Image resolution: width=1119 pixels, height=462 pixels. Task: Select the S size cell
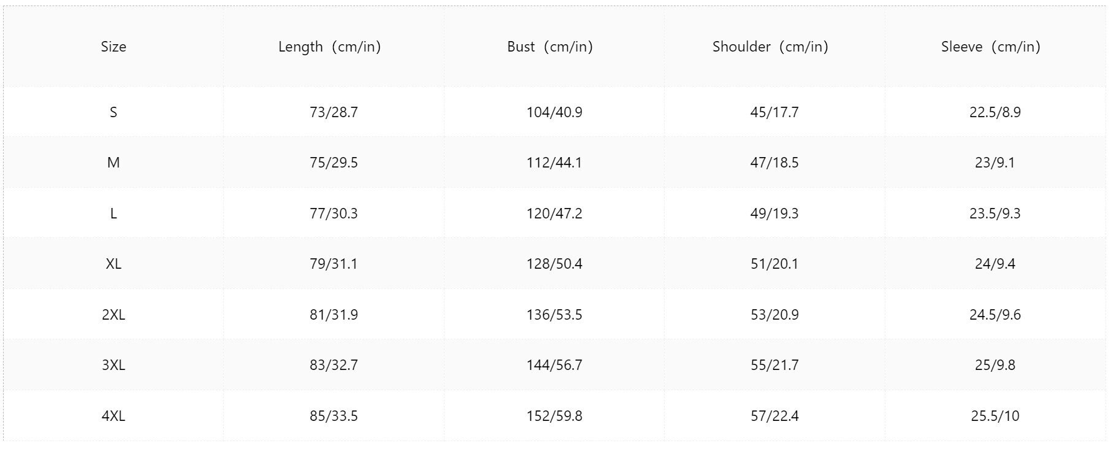[113, 112]
